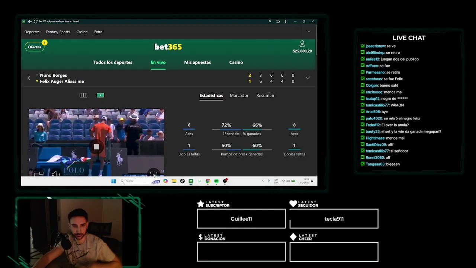Open the Deportes menu
Screen dimensions: 476x268
tap(32, 32)
